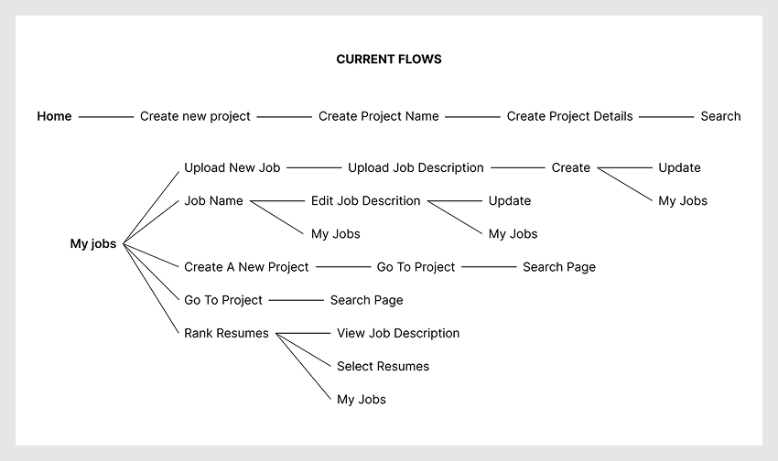The width and height of the screenshot is (778, 461).
Task: Click the CURRENT FLOWS heading
Action: 388,59
